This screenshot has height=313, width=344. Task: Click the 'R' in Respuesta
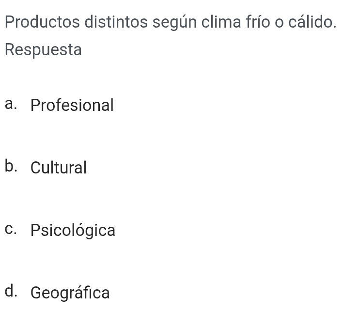point(9,49)
